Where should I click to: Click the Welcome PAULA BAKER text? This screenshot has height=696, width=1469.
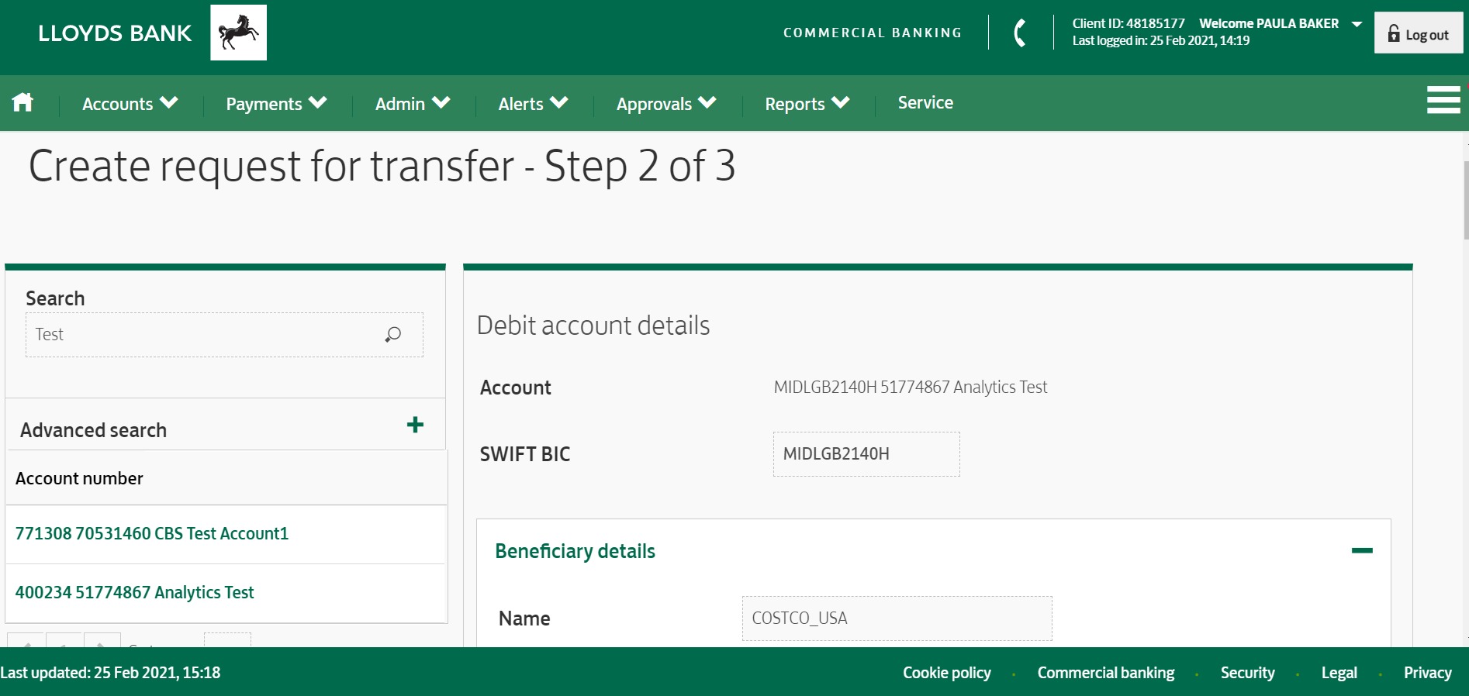(1269, 23)
